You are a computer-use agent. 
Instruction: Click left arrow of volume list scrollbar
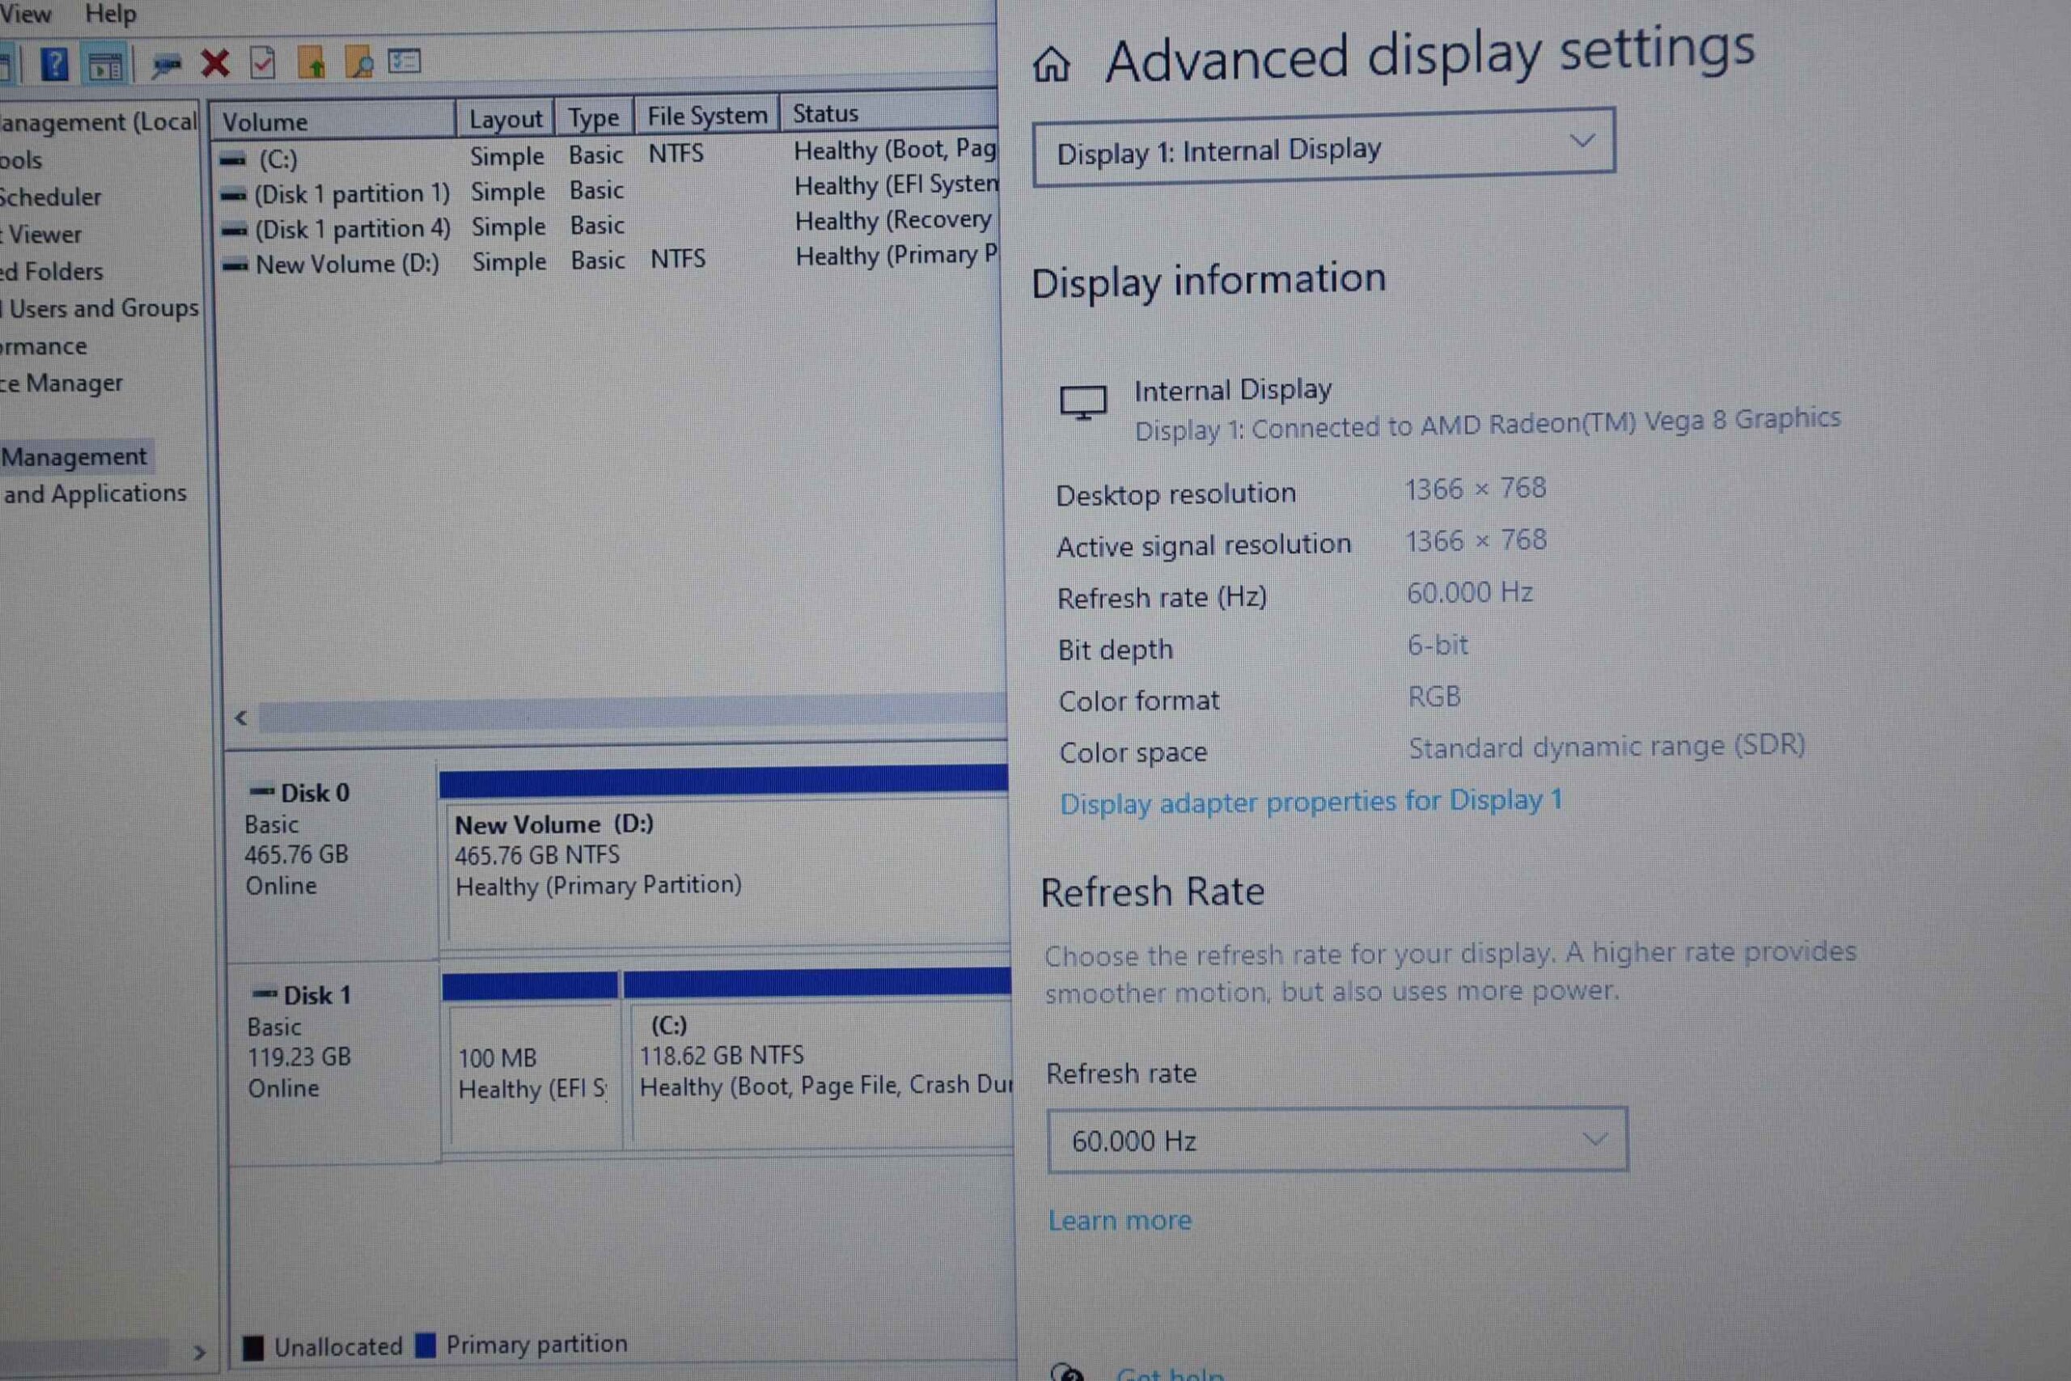[x=241, y=718]
